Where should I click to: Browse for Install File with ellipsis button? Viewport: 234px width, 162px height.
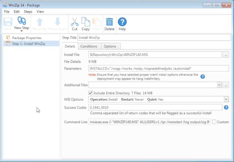coord(226,55)
